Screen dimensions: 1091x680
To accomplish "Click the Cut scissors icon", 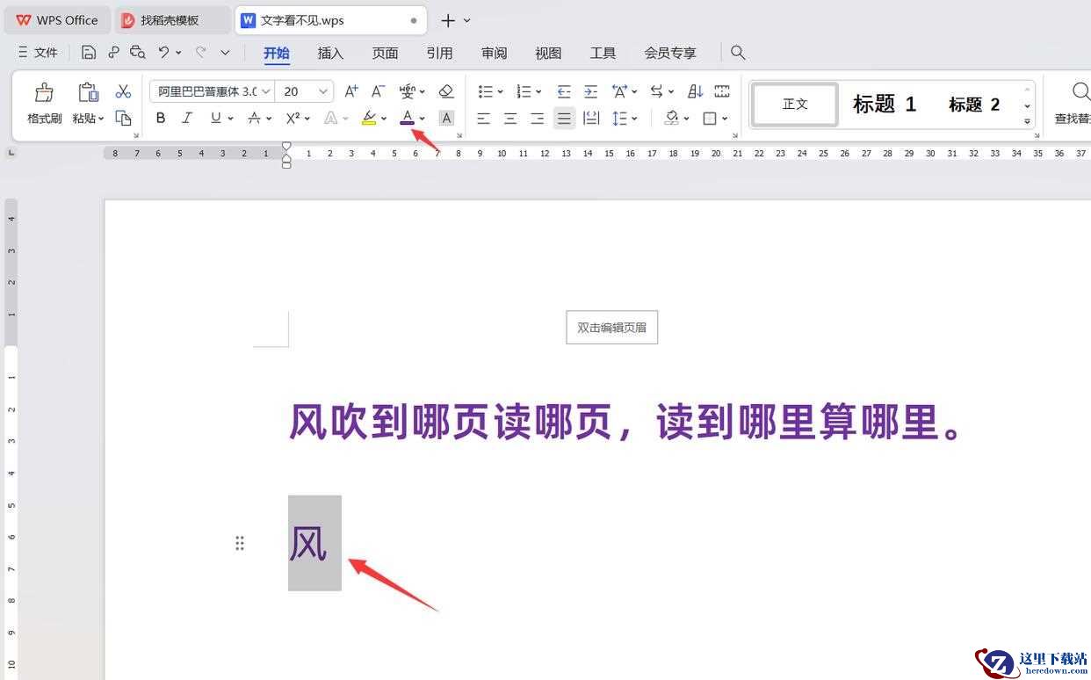I will (123, 91).
